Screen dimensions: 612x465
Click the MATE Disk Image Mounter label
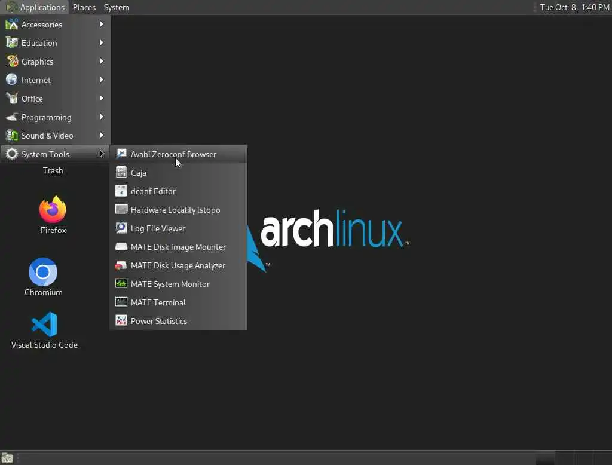[178, 247]
